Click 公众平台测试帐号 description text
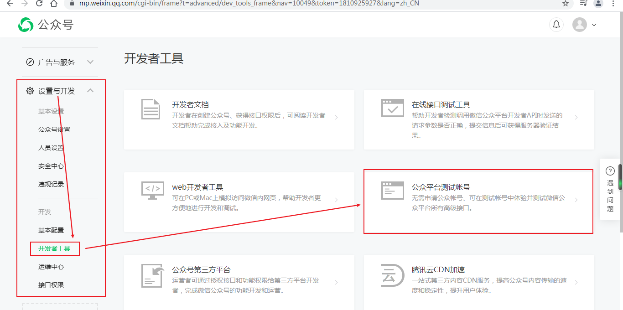This screenshot has width=623, height=310. pyautogui.click(x=488, y=203)
